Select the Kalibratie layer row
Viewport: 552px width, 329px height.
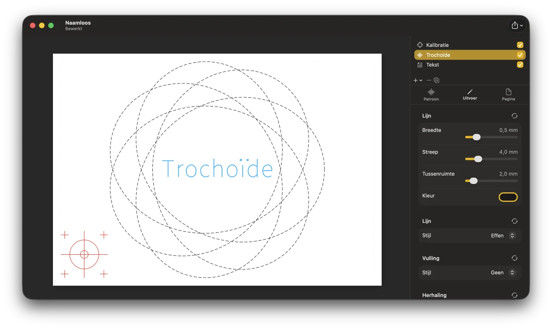470,45
